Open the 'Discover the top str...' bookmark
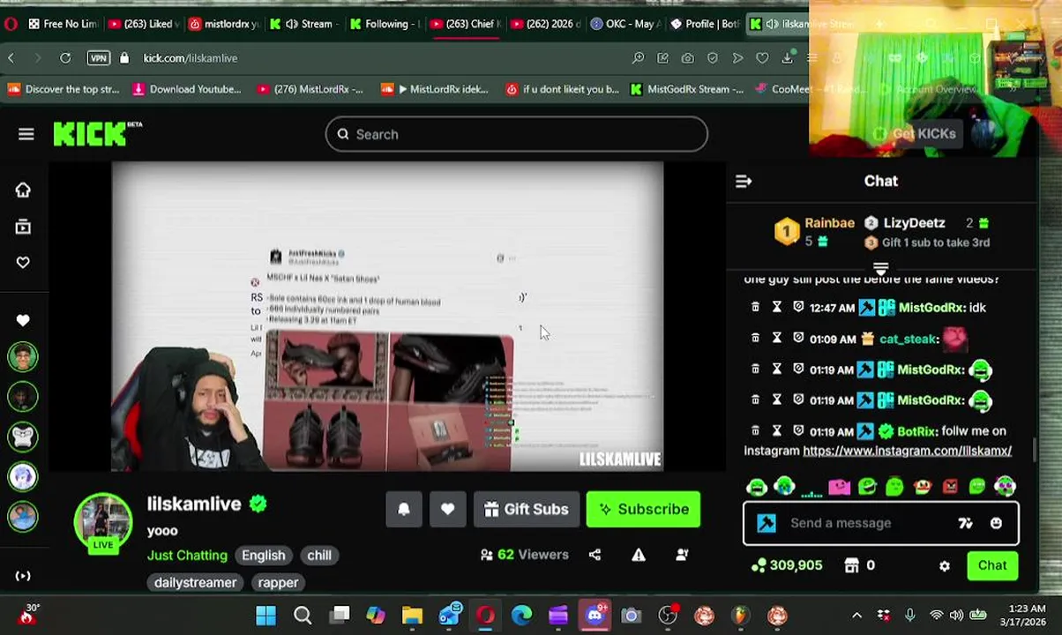This screenshot has width=1062, height=635. pos(63,89)
